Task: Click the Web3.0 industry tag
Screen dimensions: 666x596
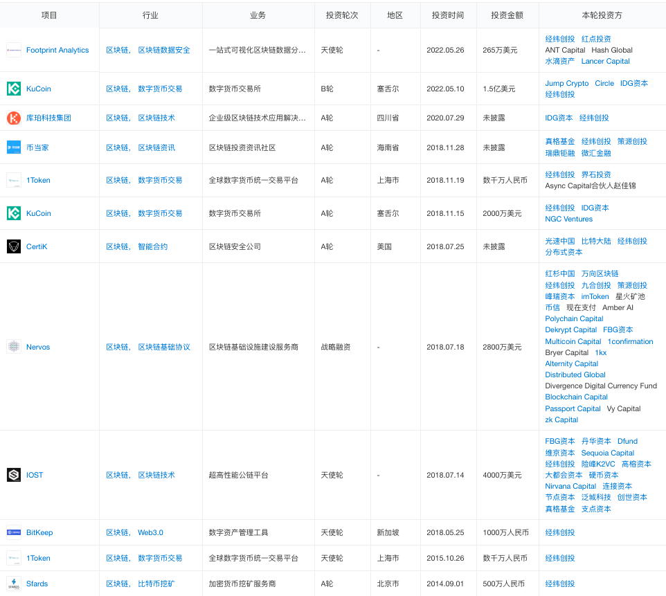Action: (x=150, y=532)
